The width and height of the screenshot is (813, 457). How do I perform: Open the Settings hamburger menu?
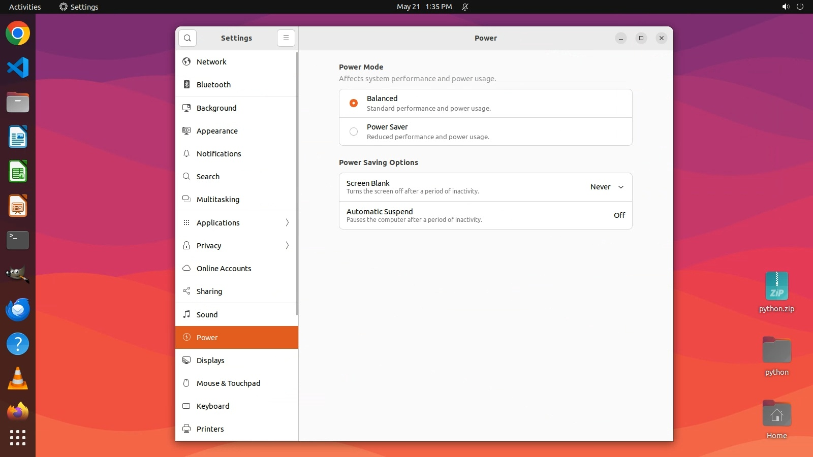286,38
